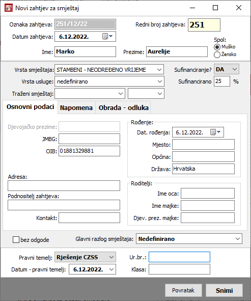Viewport: 251px width, 301px height.
Task: Select the Muško radio button
Action: pyautogui.click(x=217, y=47)
